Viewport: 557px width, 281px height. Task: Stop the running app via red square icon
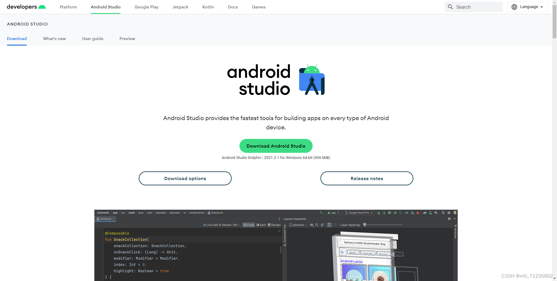coord(417,213)
